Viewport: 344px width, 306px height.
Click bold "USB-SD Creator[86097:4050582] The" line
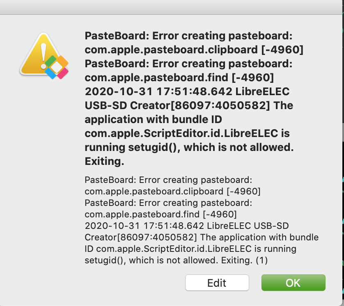189,106
